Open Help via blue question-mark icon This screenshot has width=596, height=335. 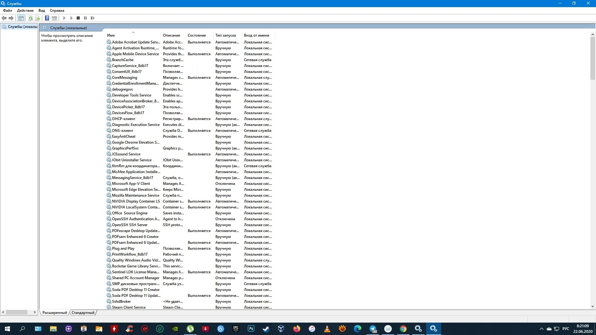(x=47, y=18)
